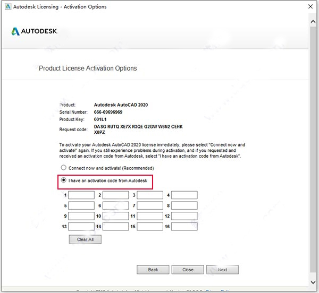Click activation code field 2
Viewport: 319px width, 293px height.
pos(115,195)
